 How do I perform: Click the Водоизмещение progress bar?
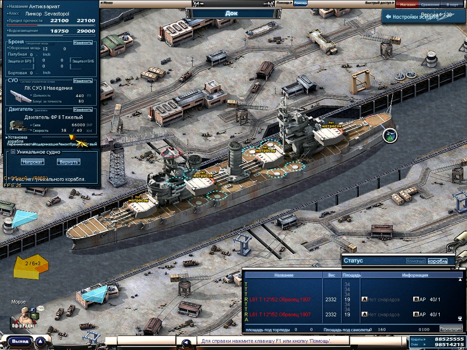click(51, 36)
